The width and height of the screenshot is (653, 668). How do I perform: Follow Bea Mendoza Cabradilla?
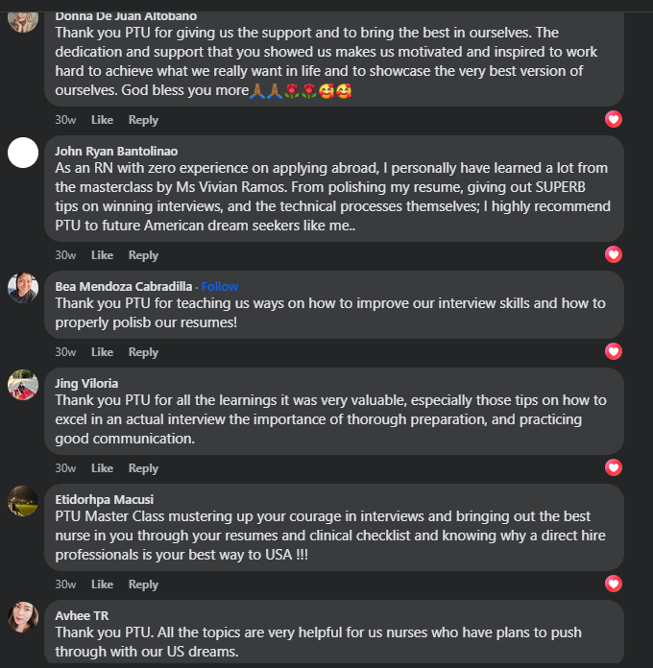220,286
